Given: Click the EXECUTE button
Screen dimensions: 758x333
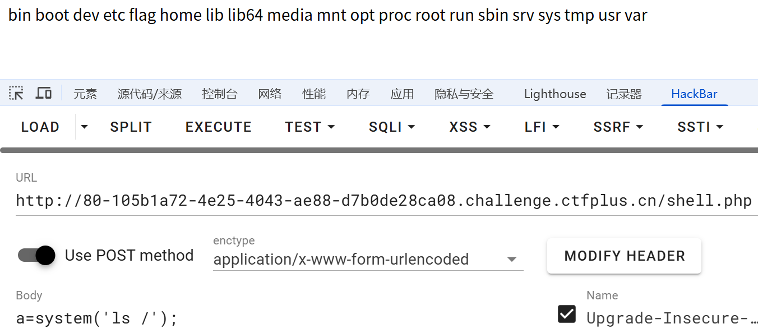Looking at the screenshot, I should 219,127.
